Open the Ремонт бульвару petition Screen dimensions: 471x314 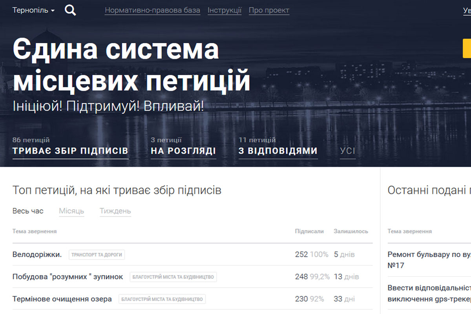pos(429,254)
